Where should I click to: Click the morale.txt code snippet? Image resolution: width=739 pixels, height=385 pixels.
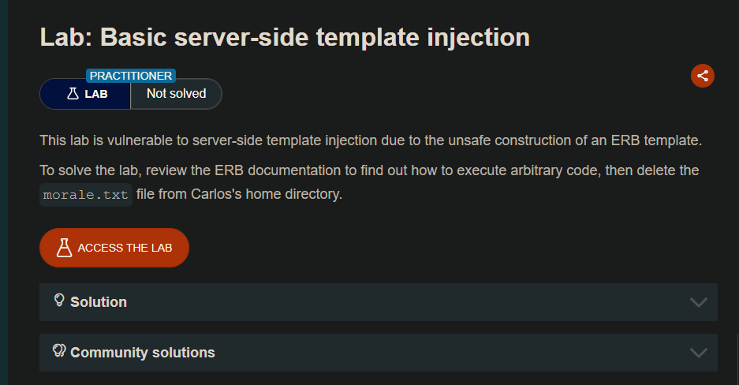pos(86,195)
